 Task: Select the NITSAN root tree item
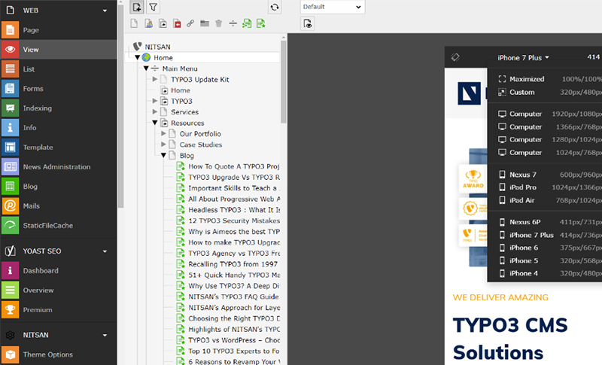point(157,47)
